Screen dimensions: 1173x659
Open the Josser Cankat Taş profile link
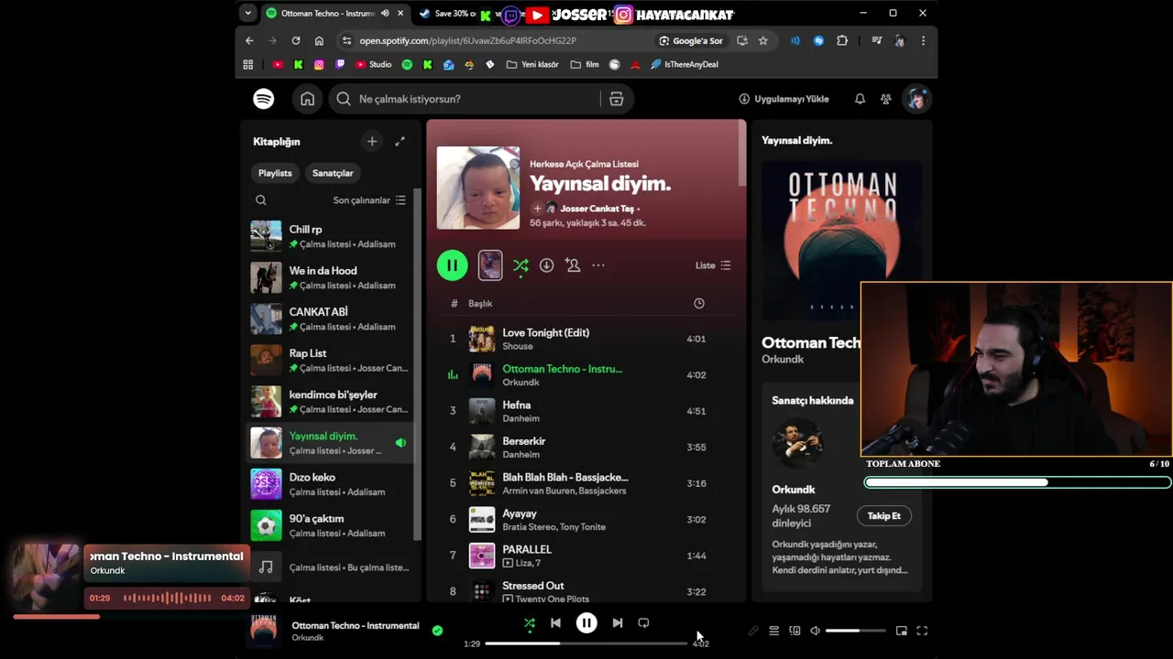[597, 209]
